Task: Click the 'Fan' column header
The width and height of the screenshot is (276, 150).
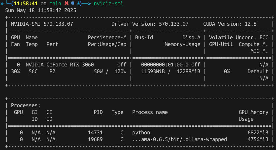Action: pyautogui.click(x=15, y=44)
